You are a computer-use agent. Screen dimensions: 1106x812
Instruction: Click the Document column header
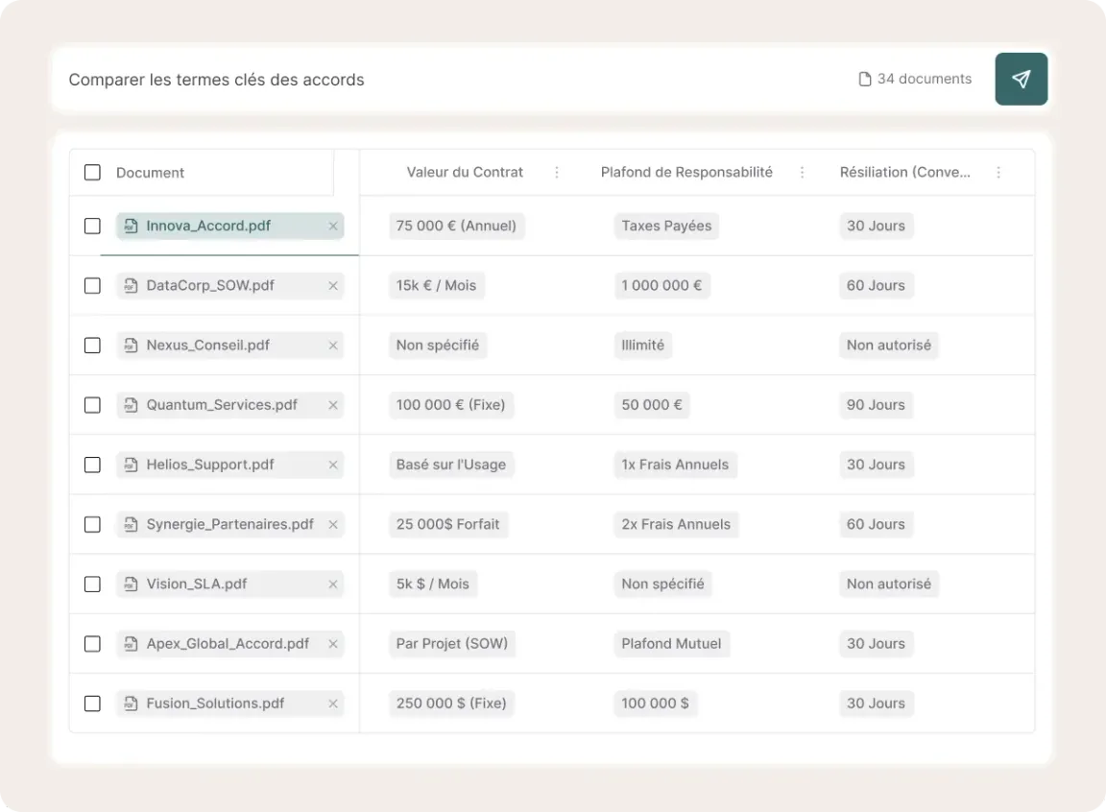point(150,173)
